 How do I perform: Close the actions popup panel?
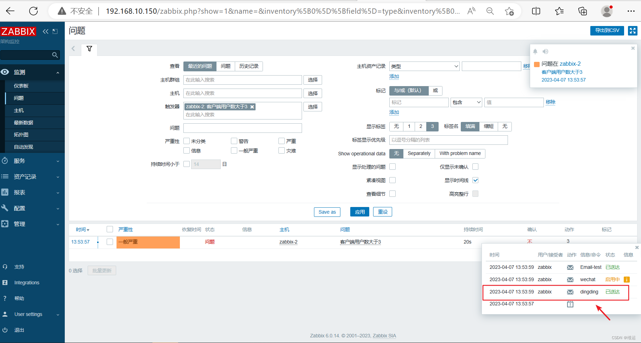(637, 247)
